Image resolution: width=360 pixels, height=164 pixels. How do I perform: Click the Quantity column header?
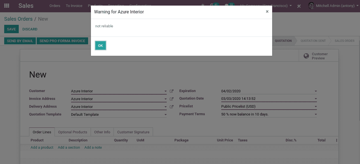(121, 140)
